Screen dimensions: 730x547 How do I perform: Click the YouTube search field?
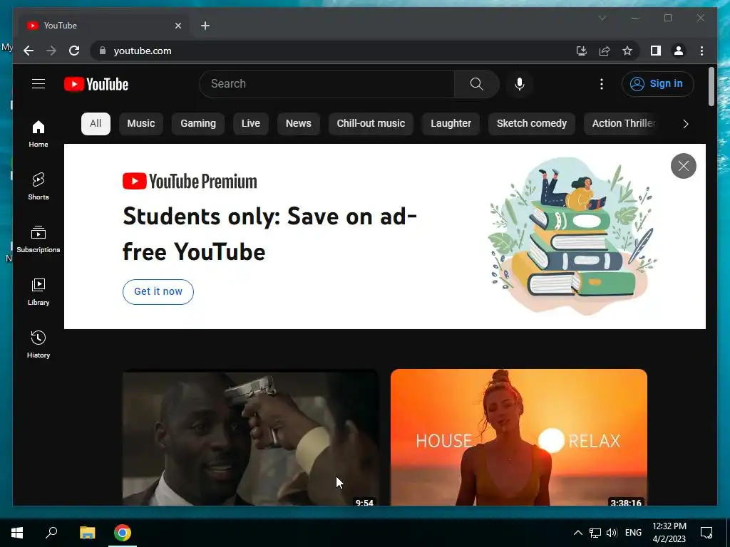point(327,84)
